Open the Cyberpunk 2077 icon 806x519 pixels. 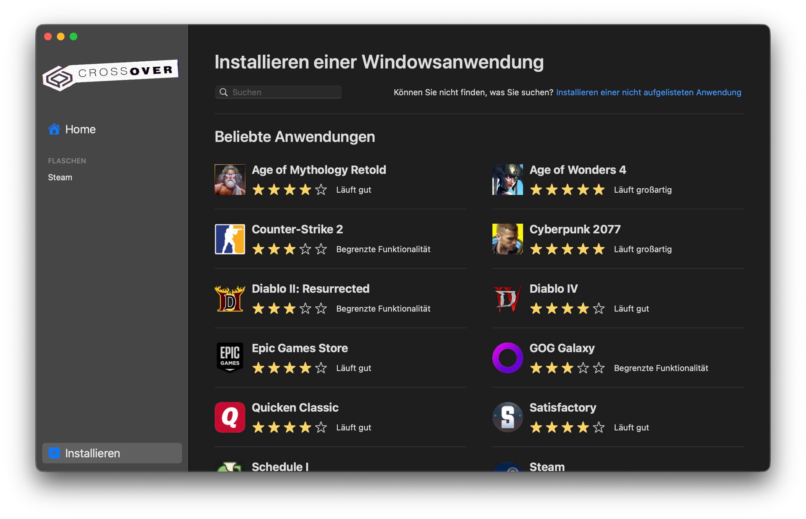coord(507,239)
